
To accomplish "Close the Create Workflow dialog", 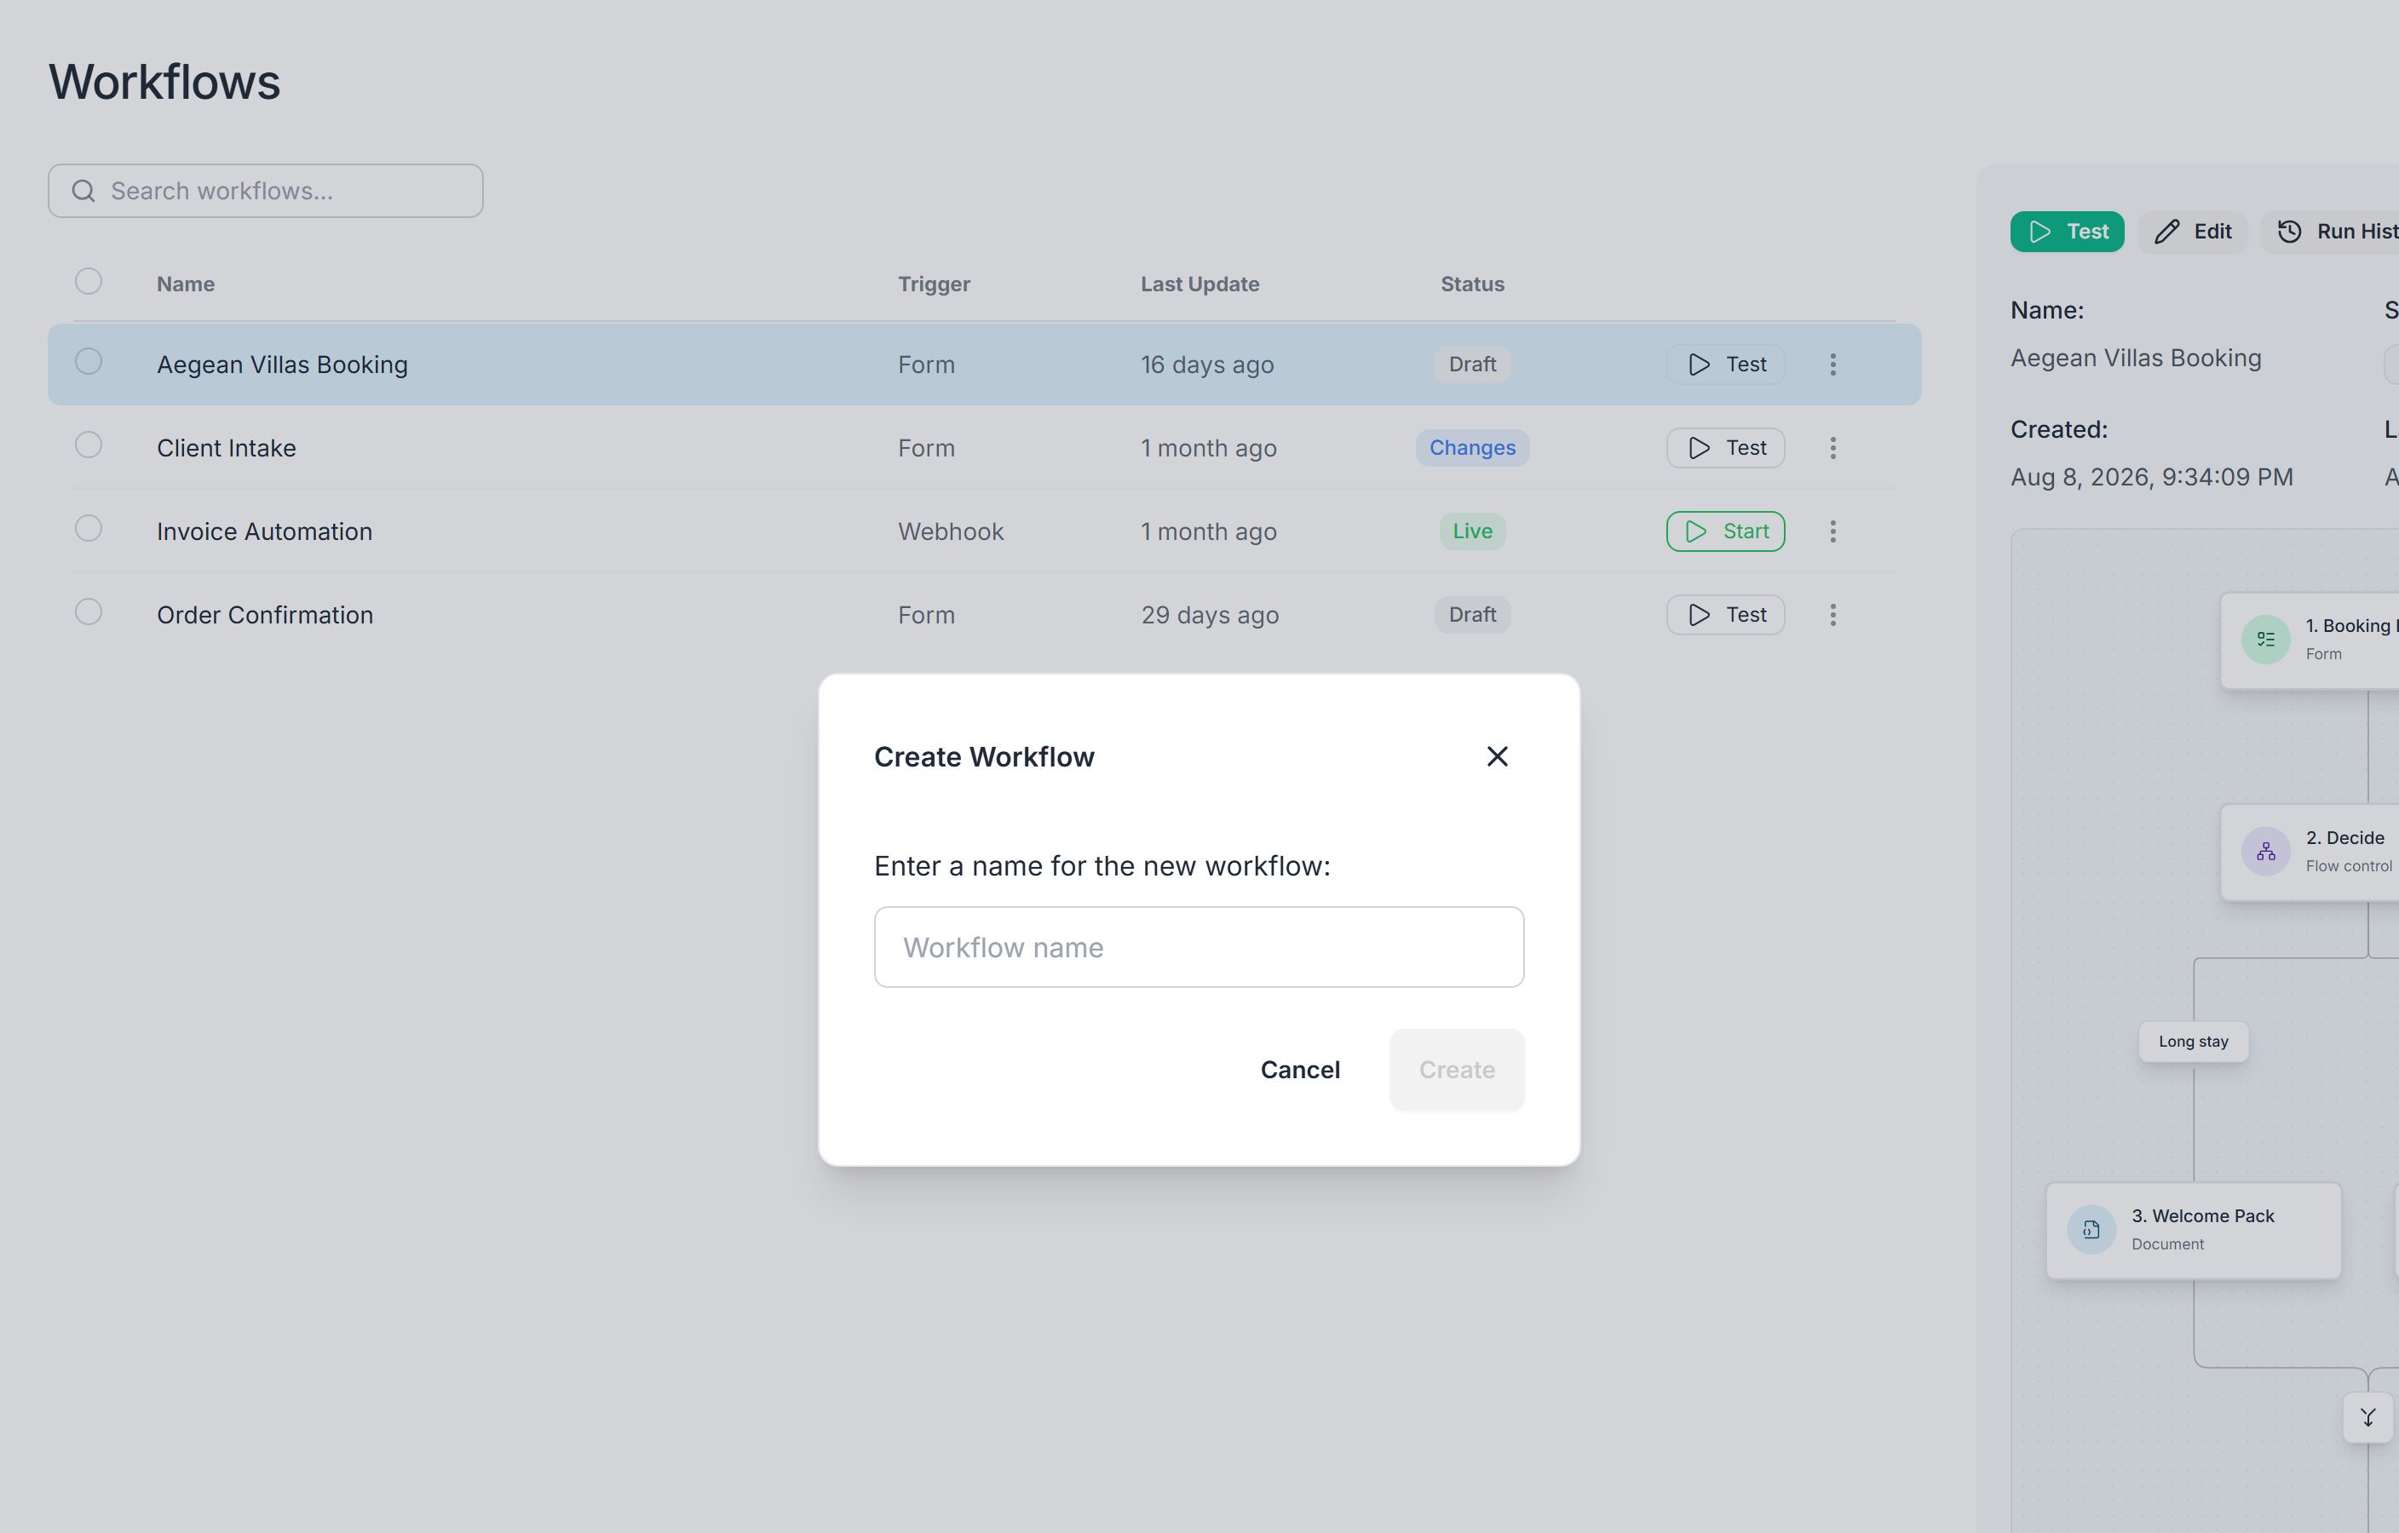I will tap(1496, 756).
